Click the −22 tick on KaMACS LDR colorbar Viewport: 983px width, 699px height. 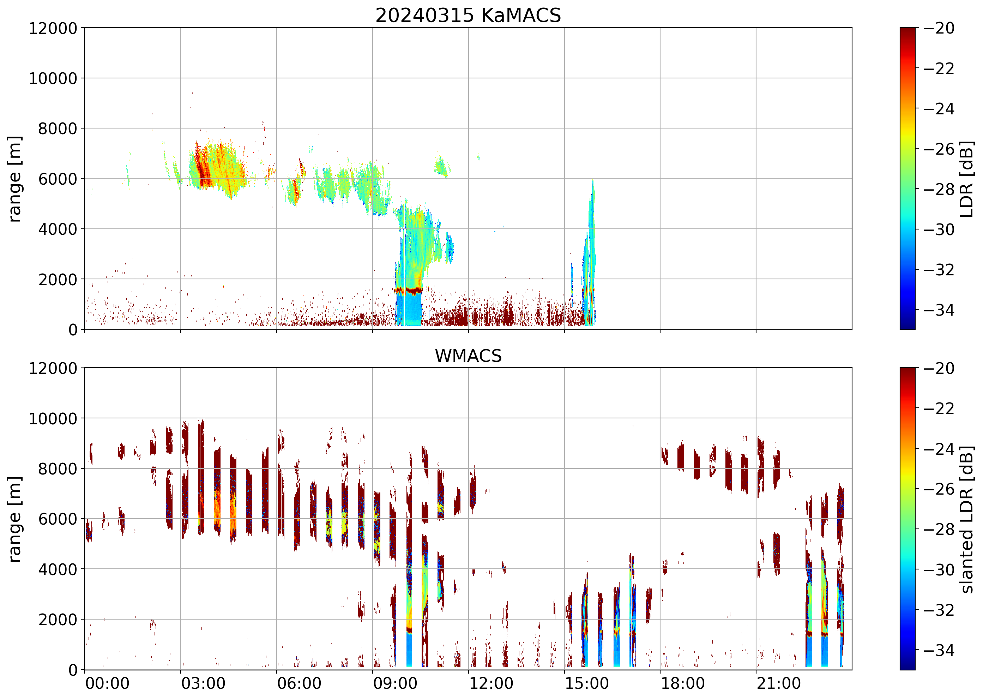(x=939, y=68)
